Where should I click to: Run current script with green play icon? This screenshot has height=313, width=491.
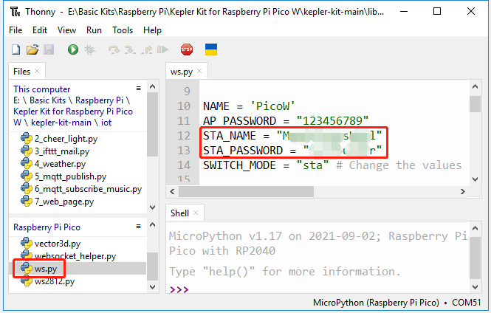click(x=73, y=49)
